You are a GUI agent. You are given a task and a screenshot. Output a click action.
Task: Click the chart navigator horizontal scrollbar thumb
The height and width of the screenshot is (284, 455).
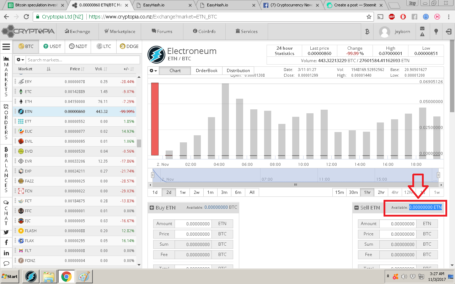click(295, 185)
